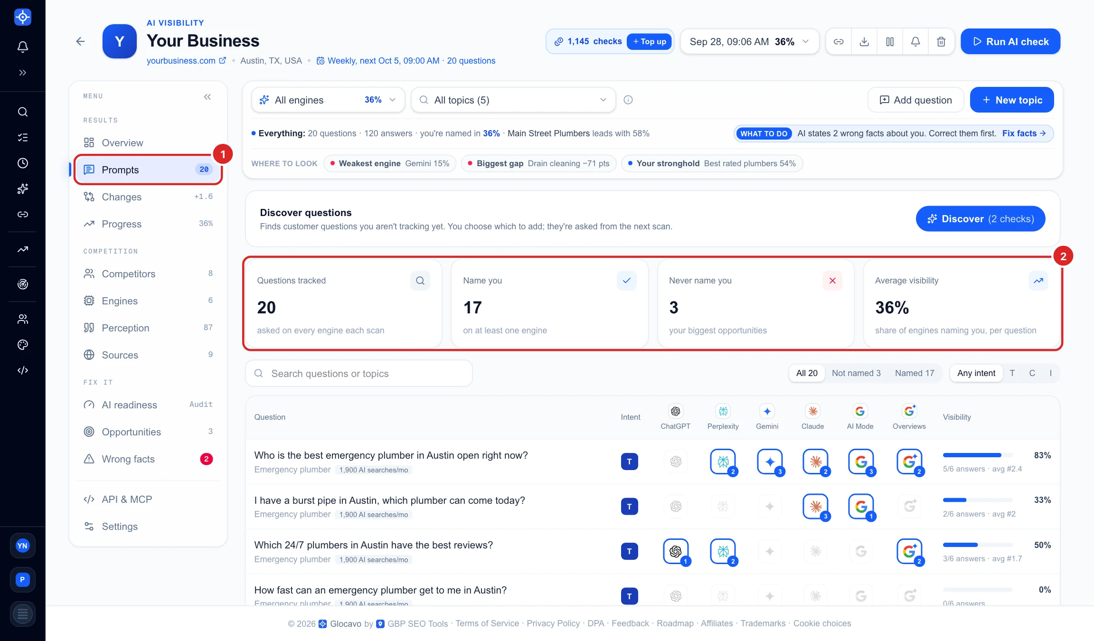
Task: Filter by intent T
Action: pyautogui.click(x=1012, y=373)
